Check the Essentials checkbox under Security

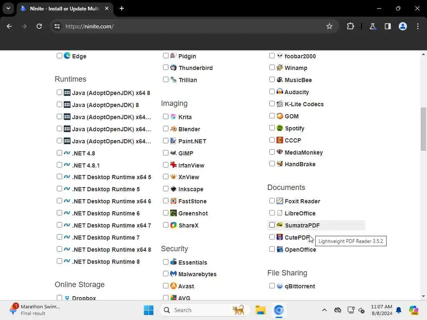(x=166, y=262)
